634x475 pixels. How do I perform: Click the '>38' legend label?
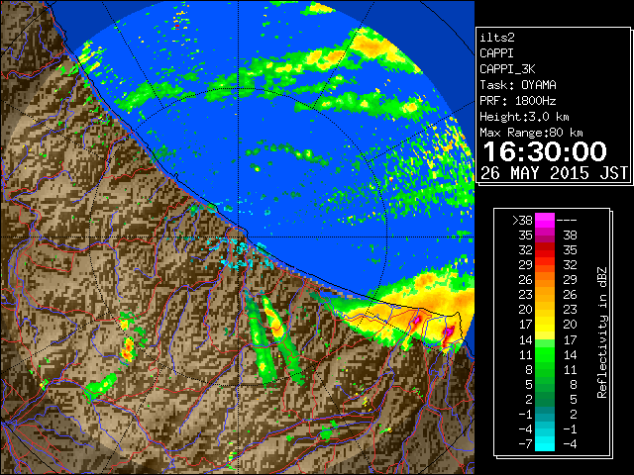pyautogui.click(x=522, y=221)
